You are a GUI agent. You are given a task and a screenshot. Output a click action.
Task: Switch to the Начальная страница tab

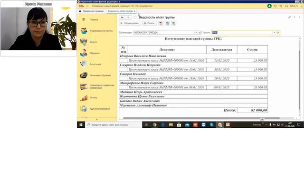91,11
